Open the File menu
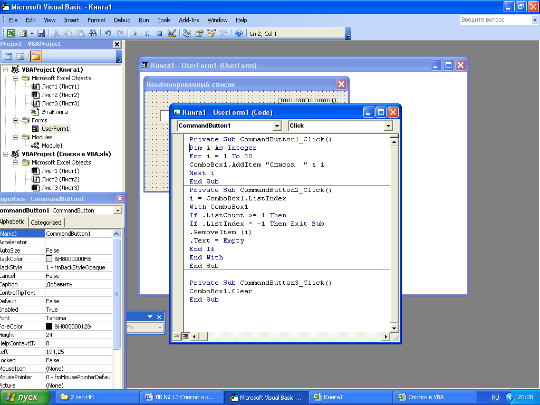Image resolution: width=540 pixels, height=405 pixels. click(13, 20)
